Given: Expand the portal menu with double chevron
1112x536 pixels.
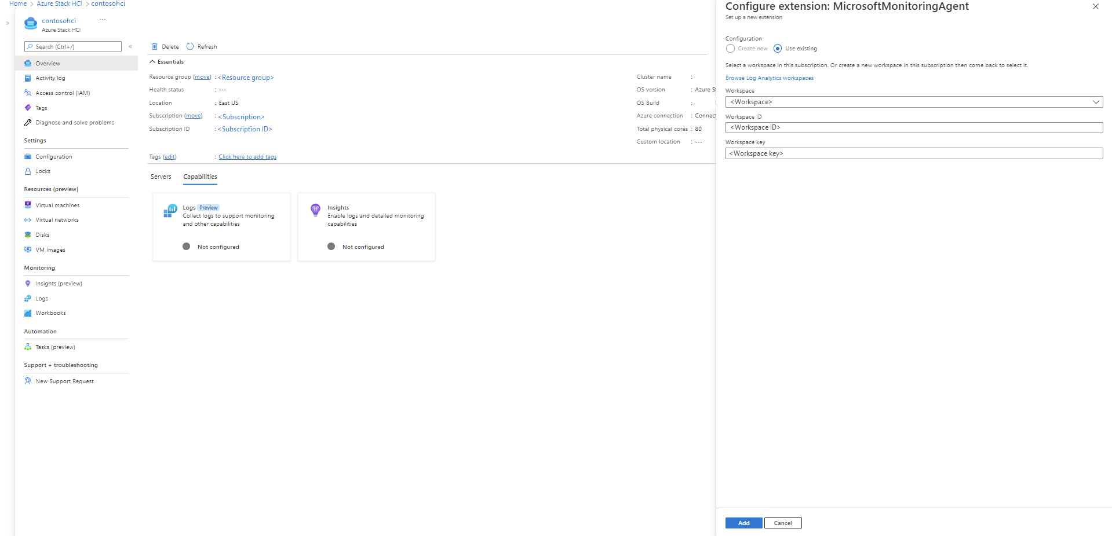Looking at the screenshot, I should point(8,23).
